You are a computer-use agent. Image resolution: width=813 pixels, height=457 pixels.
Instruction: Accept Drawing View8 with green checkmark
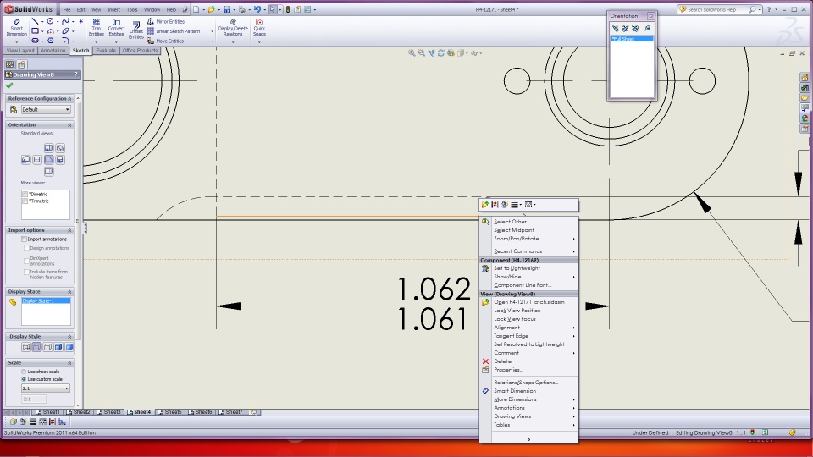[x=9, y=85]
